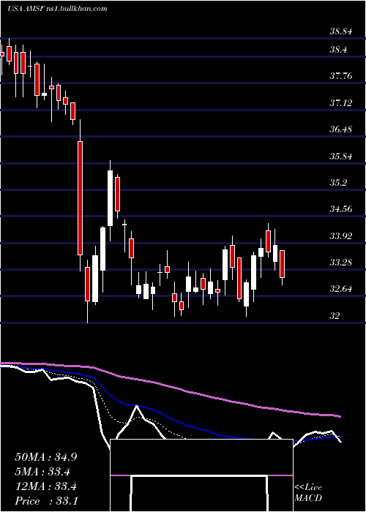Click the 34.56 price level label
366x512 pixels.
[x=341, y=209]
